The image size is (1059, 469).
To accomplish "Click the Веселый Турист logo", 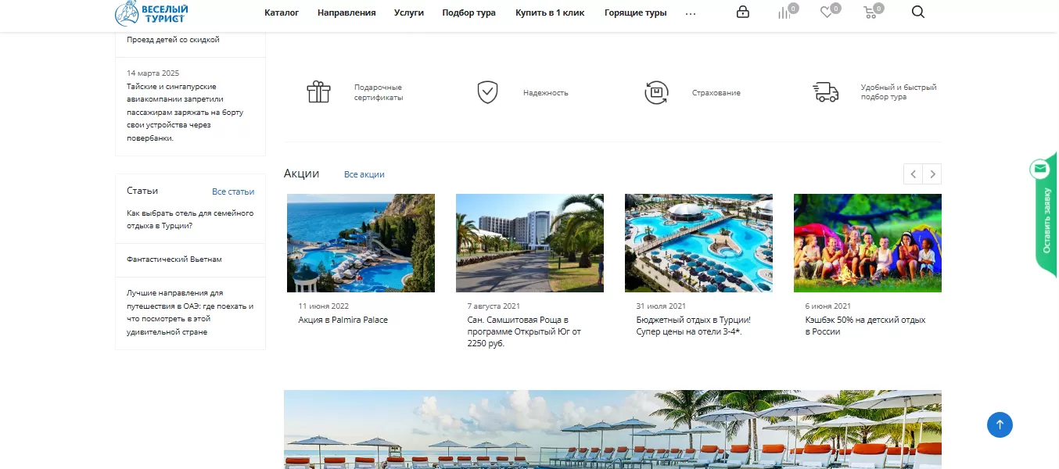I will 152,13.
